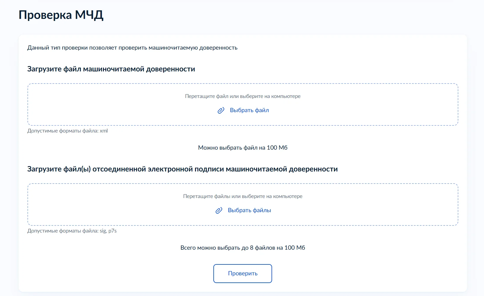Open the 'Выбрать файлы' link
Image resolution: width=484 pixels, height=296 pixels.
(x=249, y=210)
